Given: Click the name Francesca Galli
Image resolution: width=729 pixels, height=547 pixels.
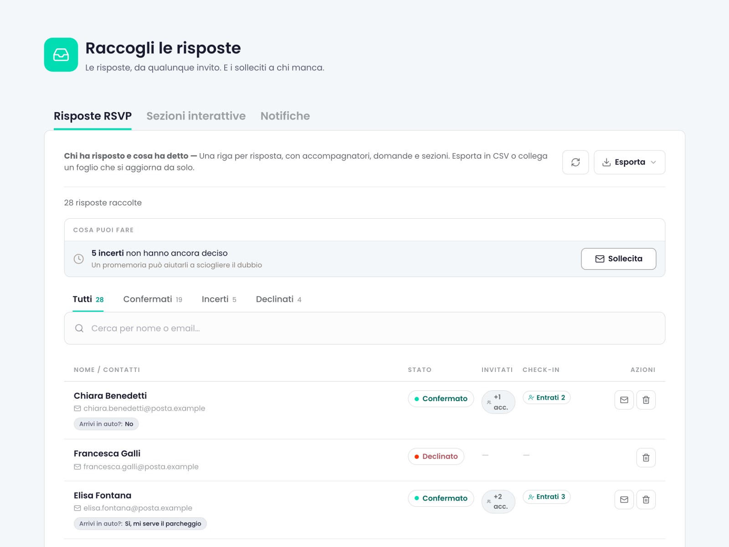Looking at the screenshot, I should coord(107,454).
